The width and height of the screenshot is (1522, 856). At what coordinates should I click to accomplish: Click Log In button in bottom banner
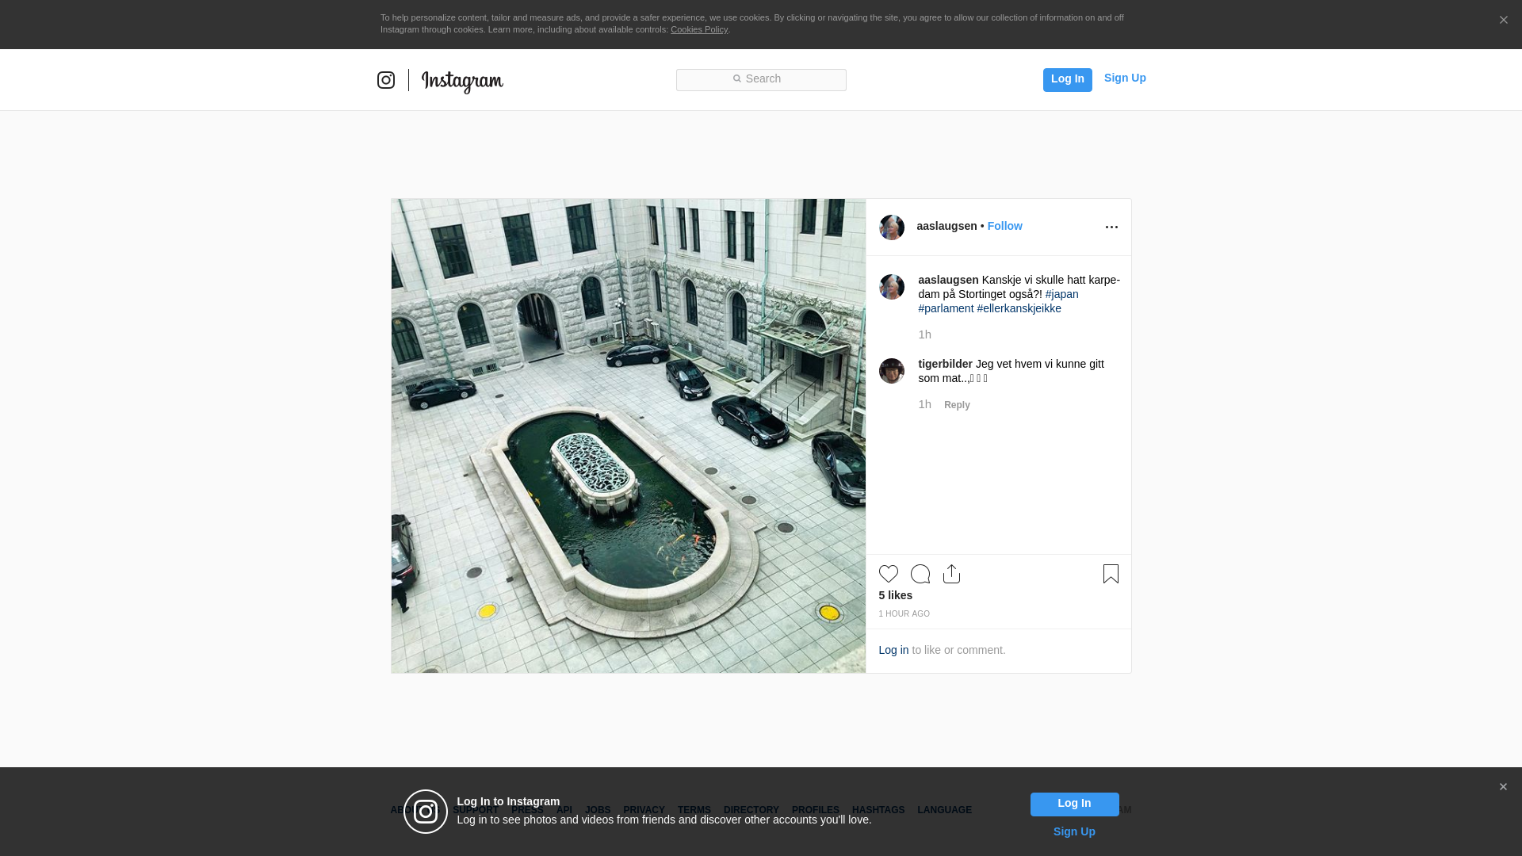click(x=1075, y=804)
